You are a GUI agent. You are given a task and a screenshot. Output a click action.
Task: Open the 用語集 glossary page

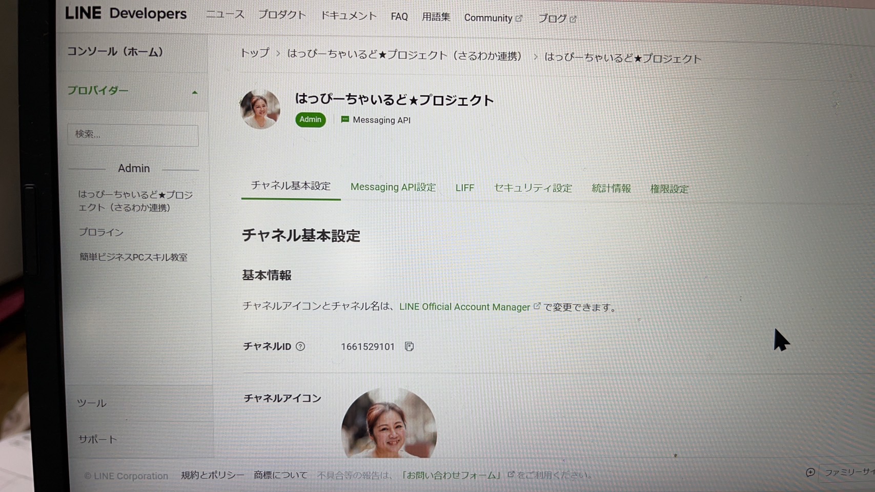pyautogui.click(x=436, y=17)
